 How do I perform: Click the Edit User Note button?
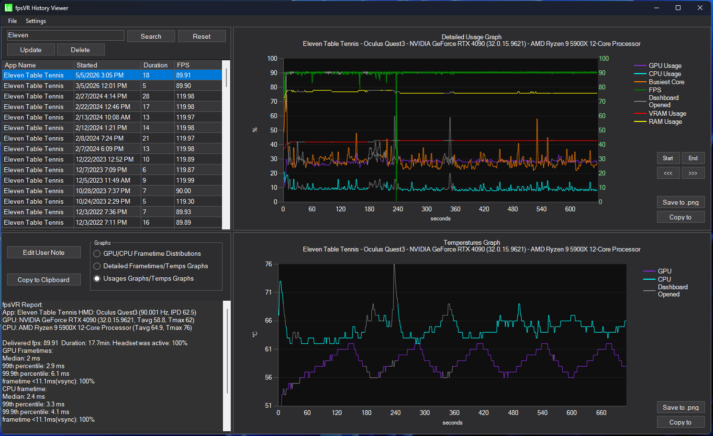coord(44,252)
